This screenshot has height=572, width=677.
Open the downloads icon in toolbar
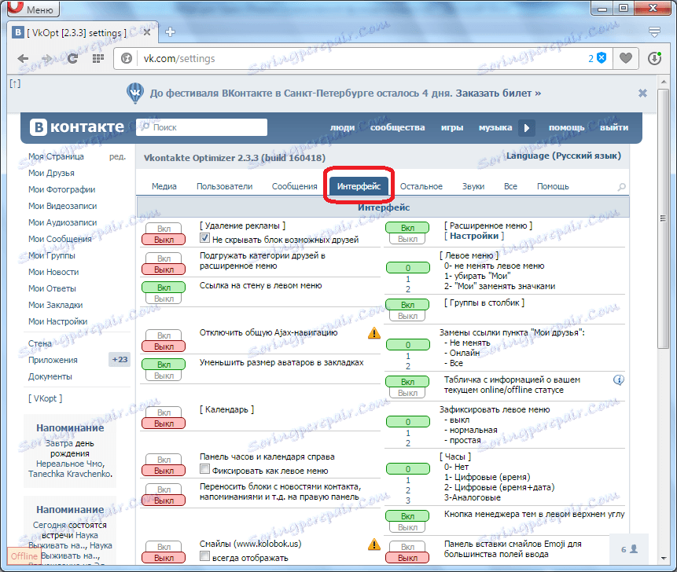point(654,58)
